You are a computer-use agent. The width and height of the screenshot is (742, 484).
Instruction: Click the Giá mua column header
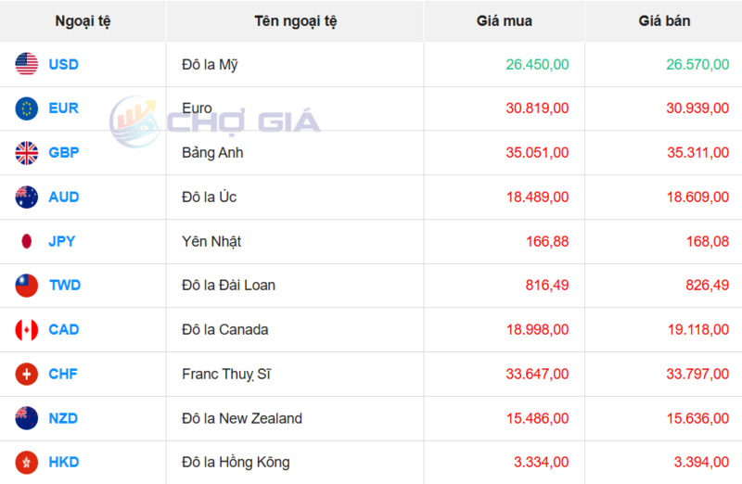[x=505, y=20]
